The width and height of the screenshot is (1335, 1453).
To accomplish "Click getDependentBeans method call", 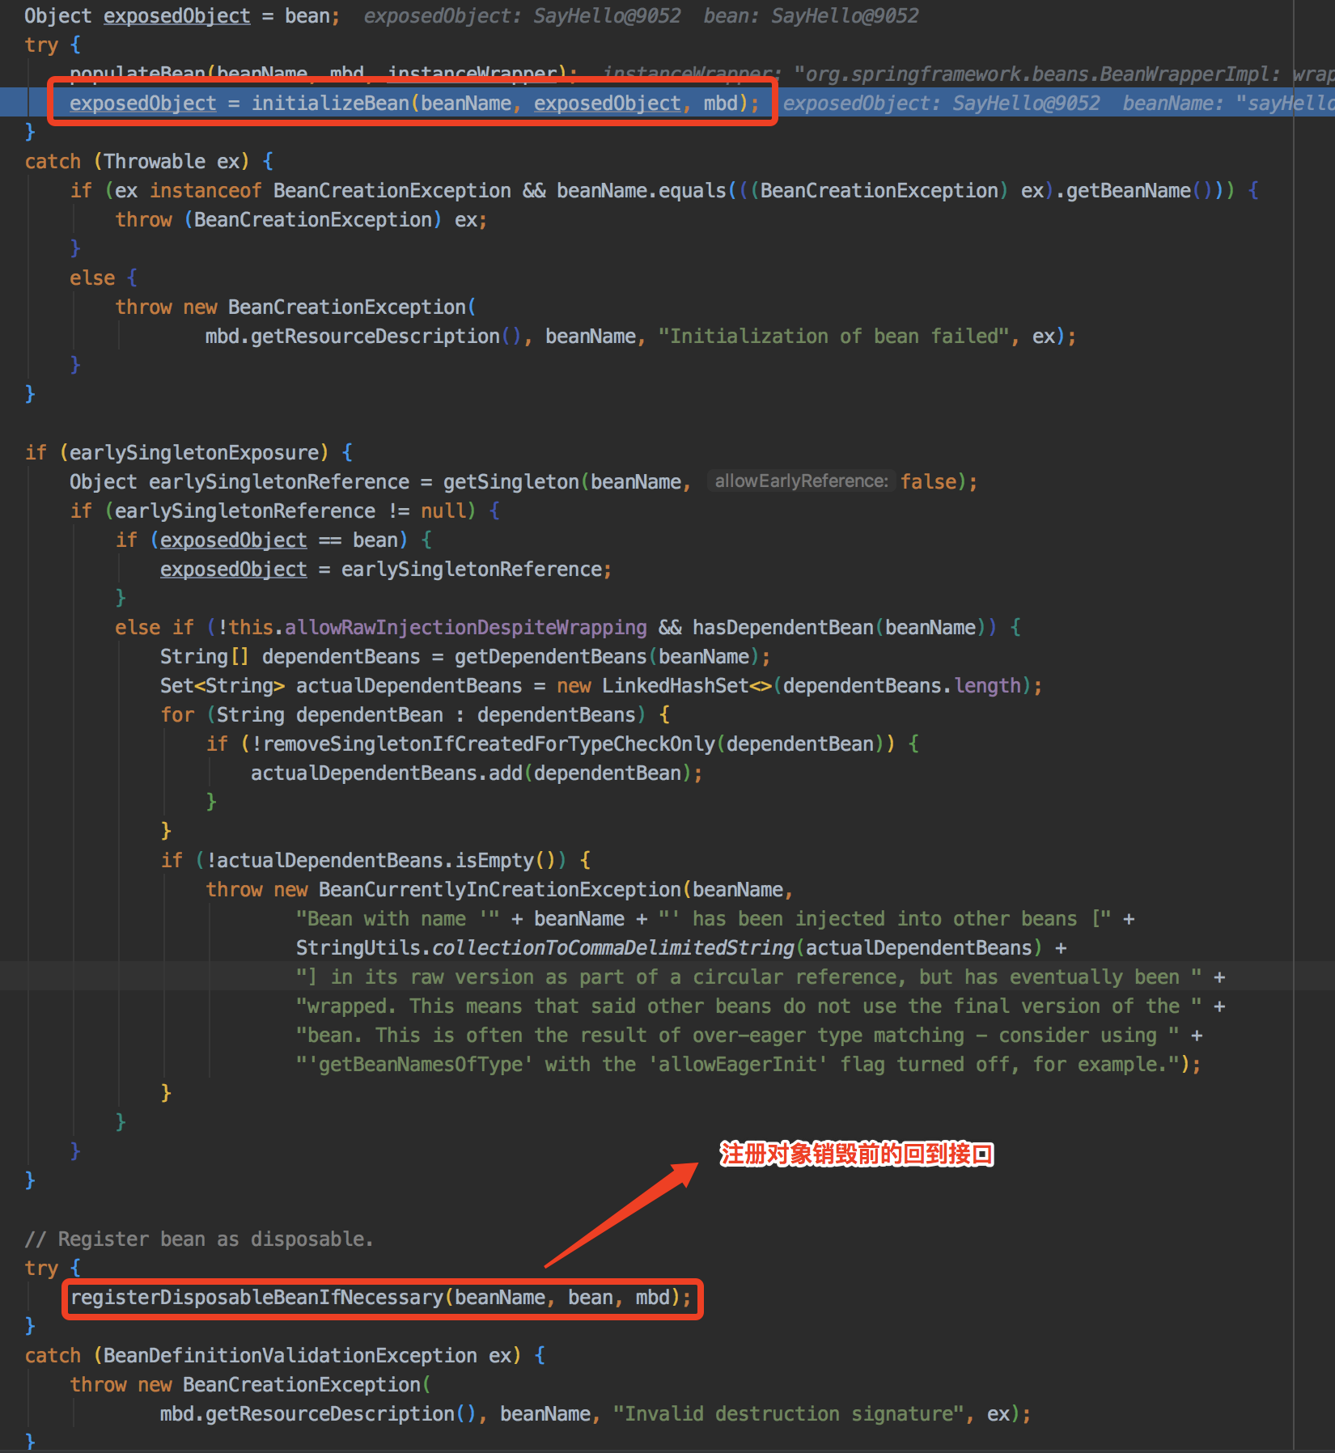I will [x=550, y=657].
